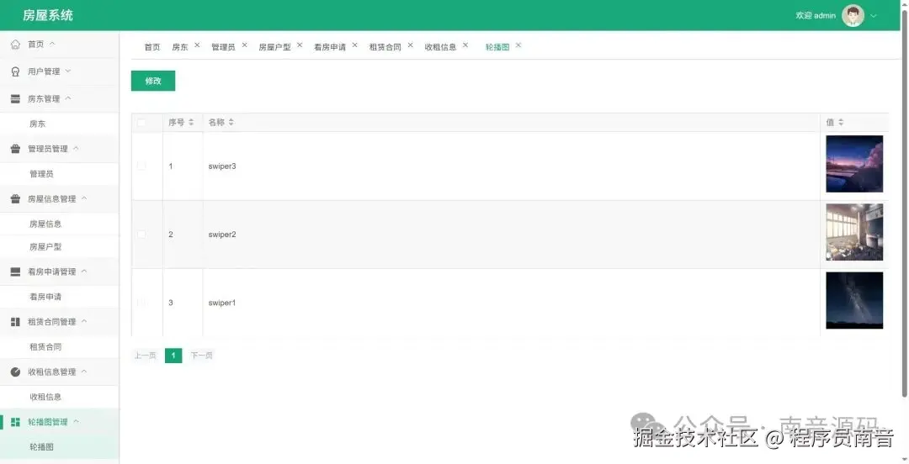Switch to the 房东 tab

tap(180, 47)
